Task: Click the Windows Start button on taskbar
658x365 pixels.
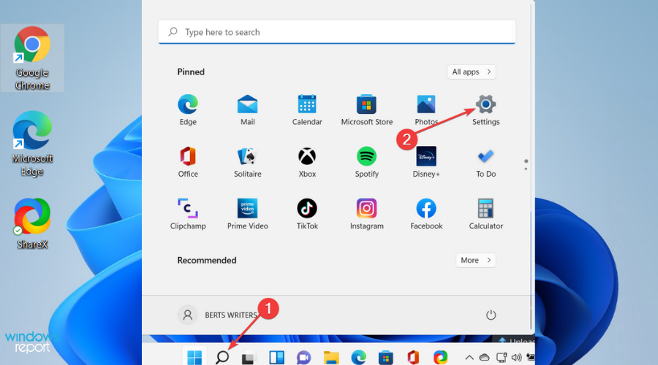Action: tap(194, 357)
